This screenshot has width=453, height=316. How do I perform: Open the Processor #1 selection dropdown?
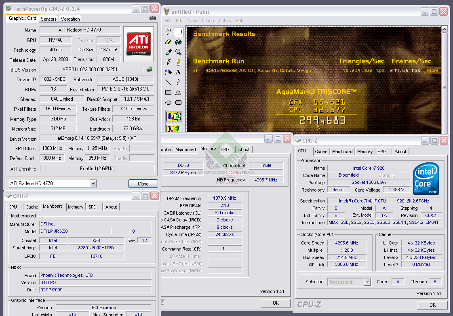[x=367, y=282]
